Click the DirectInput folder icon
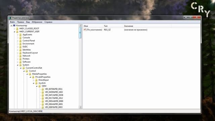This screenshot has width=215, height=121. click(37, 80)
